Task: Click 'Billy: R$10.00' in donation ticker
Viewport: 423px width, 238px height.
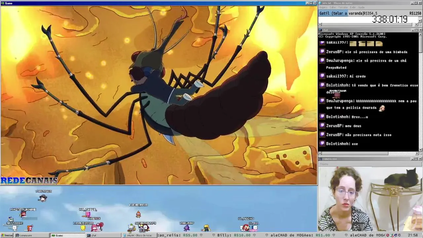Action: pos(234,235)
